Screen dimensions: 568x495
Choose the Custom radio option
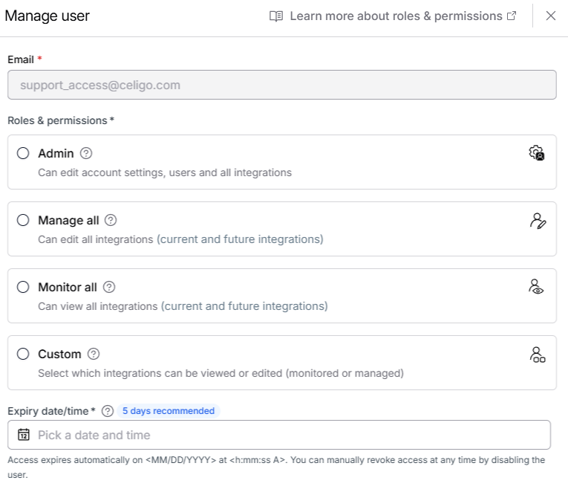(x=23, y=355)
